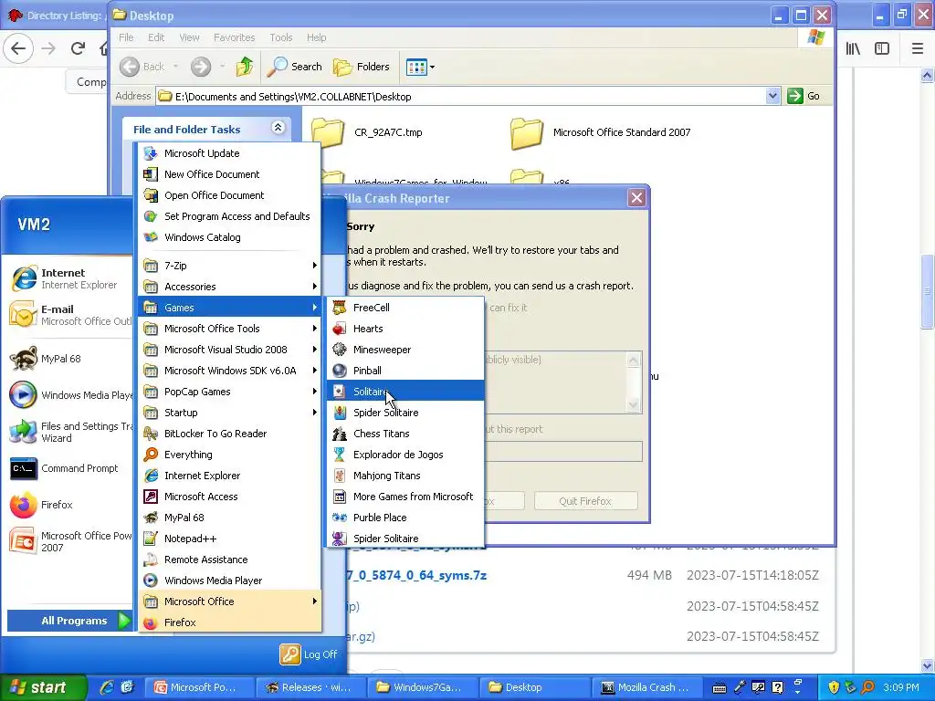
Task: Open the CR_92A7C.tmp folder
Action: point(367,132)
